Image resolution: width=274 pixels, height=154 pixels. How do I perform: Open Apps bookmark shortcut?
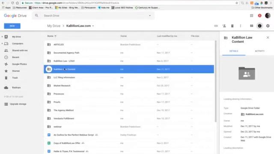click(x=6, y=8)
